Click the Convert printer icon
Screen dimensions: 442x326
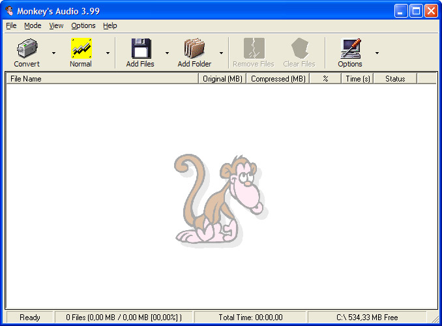coord(27,48)
